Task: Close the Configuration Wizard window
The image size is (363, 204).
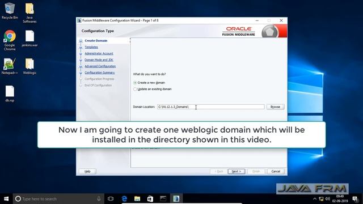Action: (x=281, y=20)
